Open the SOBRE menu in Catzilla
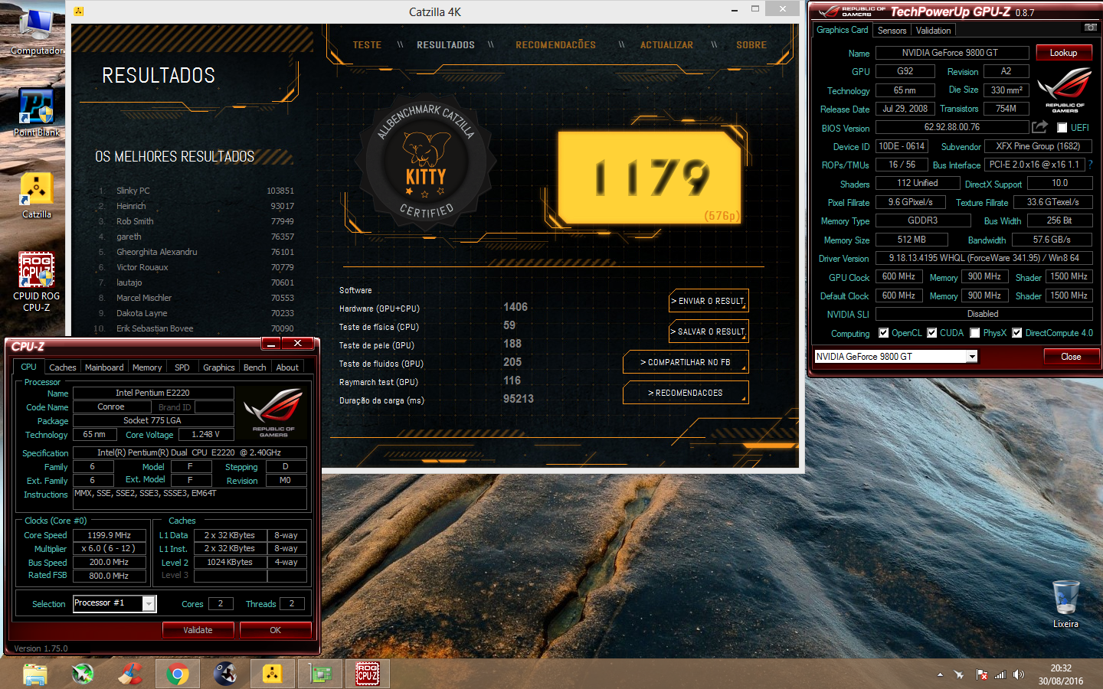The height and width of the screenshot is (689, 1103). click(x=751, y=45)
